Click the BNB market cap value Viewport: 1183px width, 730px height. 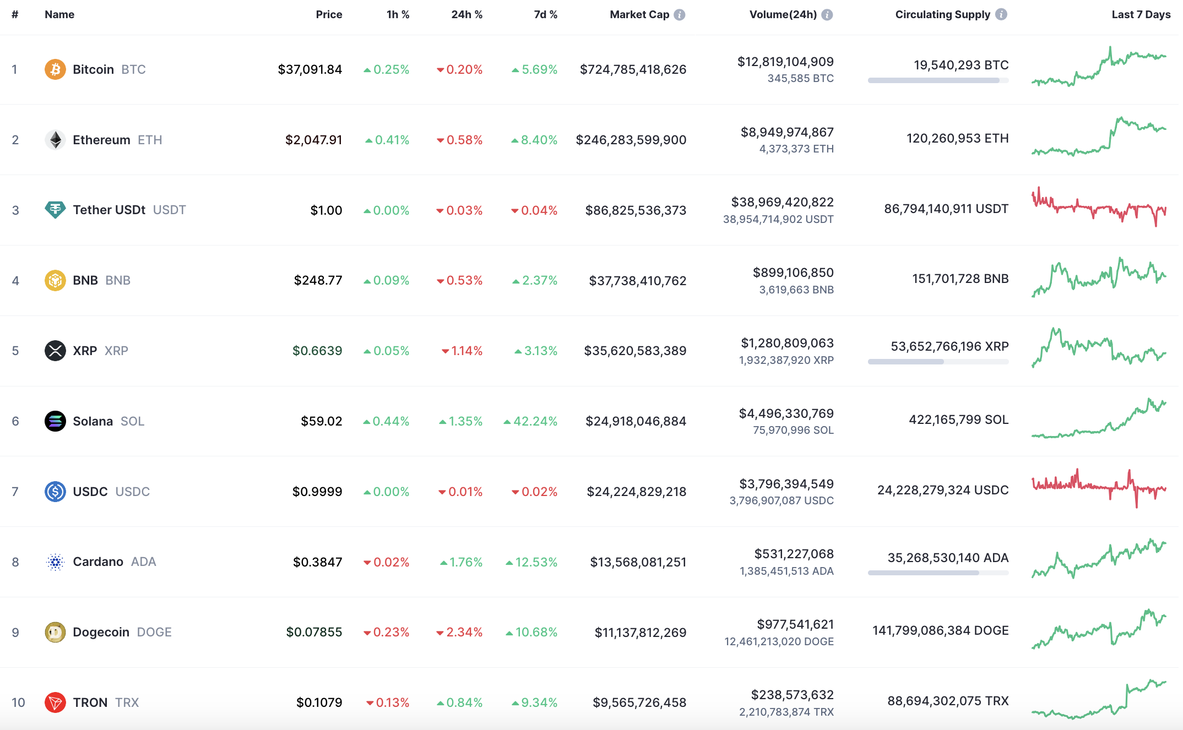point(637,281)
